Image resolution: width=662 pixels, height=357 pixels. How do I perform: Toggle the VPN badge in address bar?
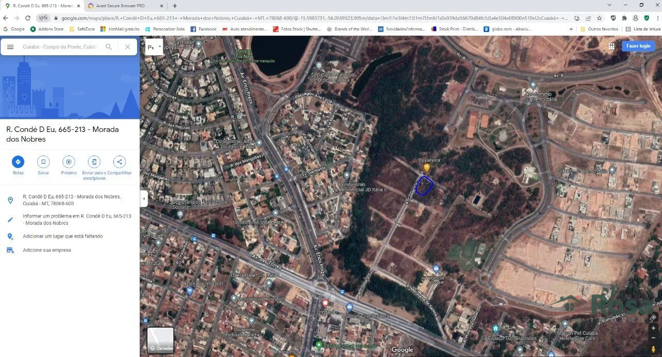pos(43,18)
